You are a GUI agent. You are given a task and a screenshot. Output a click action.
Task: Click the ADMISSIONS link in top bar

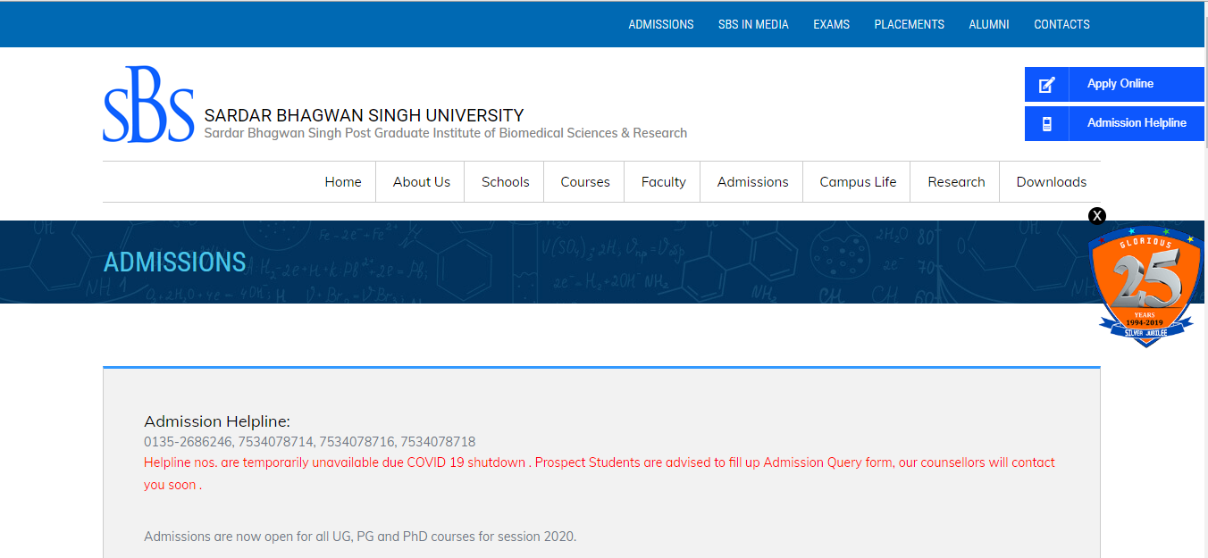(661, 24)
